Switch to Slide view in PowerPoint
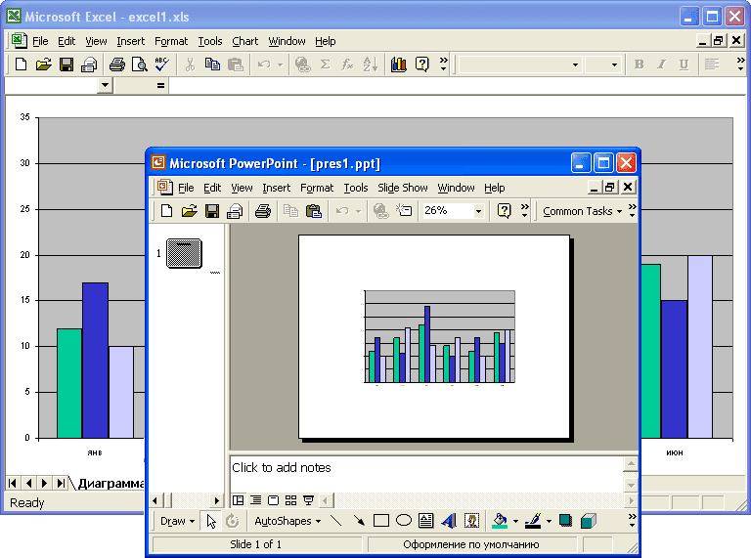 pos(273,500)
